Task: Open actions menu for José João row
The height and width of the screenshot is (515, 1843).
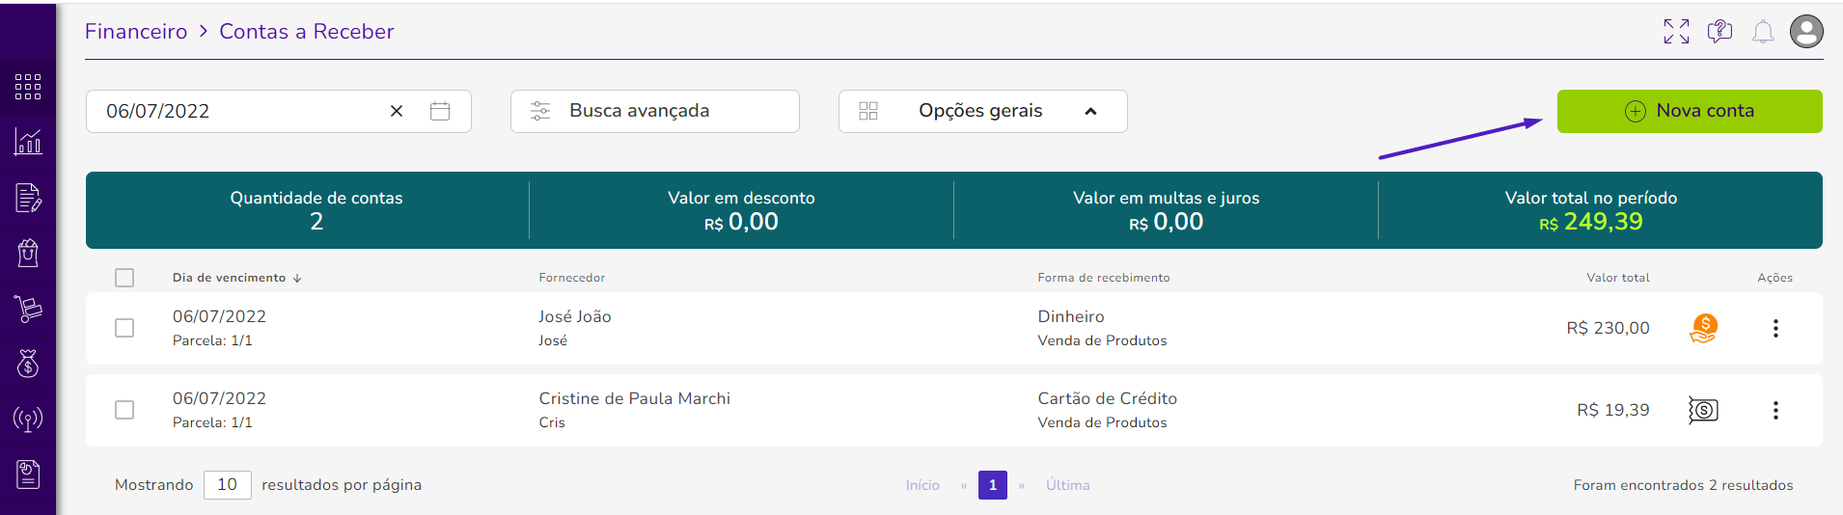Action: click(x=1775, y=328)
